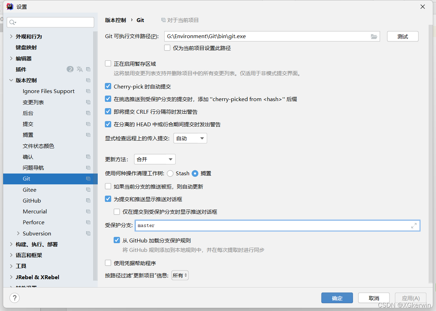436x311 pixels.
Task: Uncheck Cherry-pick 时自动提交
Action: click(x=108, y=86)
